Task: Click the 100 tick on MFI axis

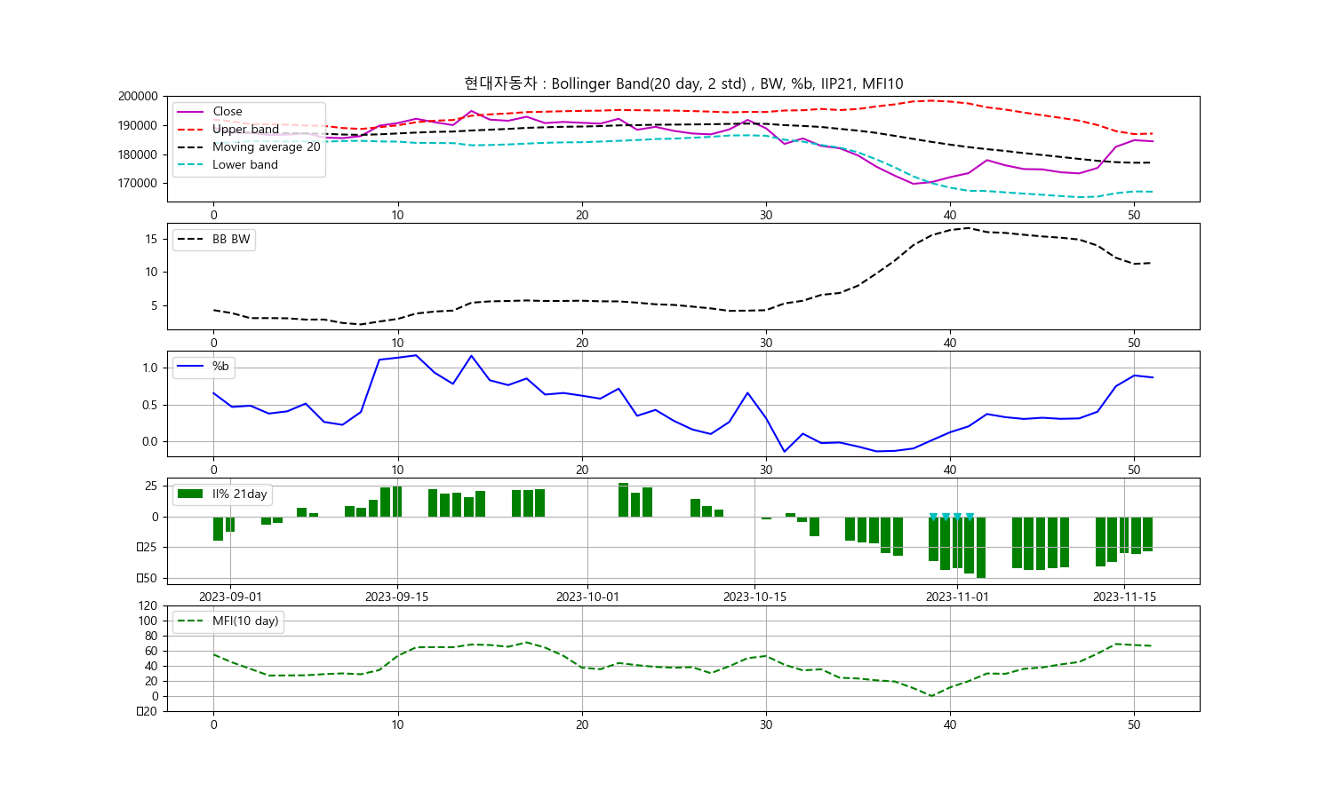Action: 148,621
